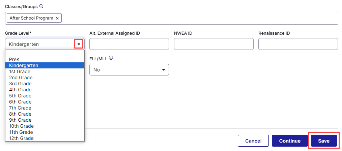Image resolution: width=342 pixels, height=151 pixels.
Task: Select 5th Grade option
Action: (20, 96)
